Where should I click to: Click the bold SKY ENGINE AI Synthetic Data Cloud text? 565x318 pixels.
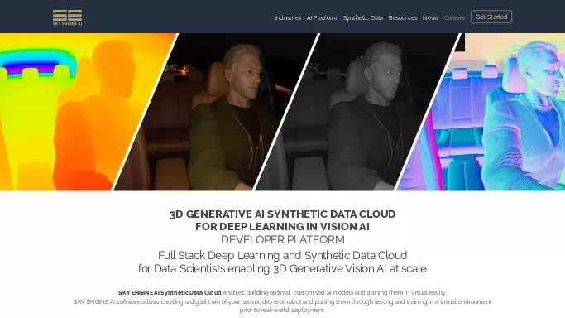170,293
